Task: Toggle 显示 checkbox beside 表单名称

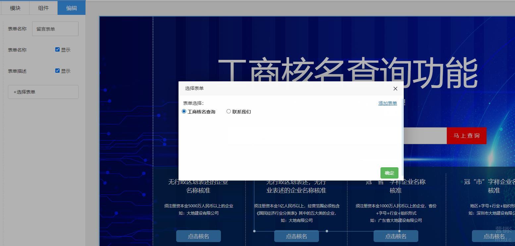Action: [57, 50]
